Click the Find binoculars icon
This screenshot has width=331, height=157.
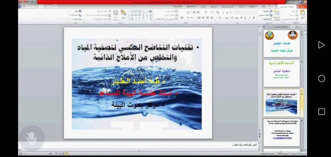[x=79, y=11]
